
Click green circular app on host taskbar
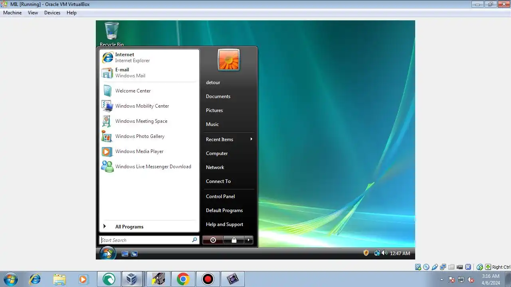point(109,279)
